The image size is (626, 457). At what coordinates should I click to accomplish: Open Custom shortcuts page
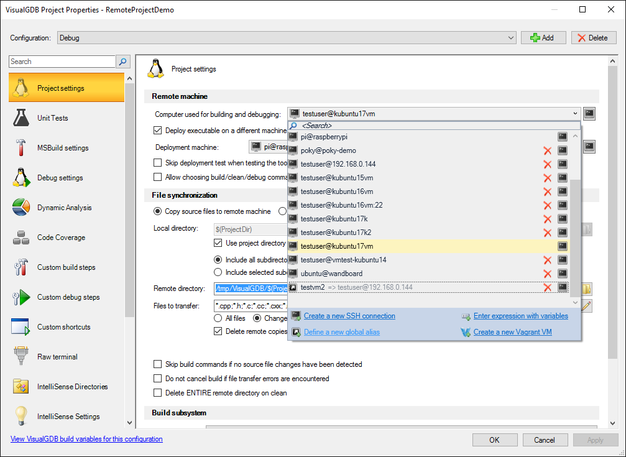point(67,327)
